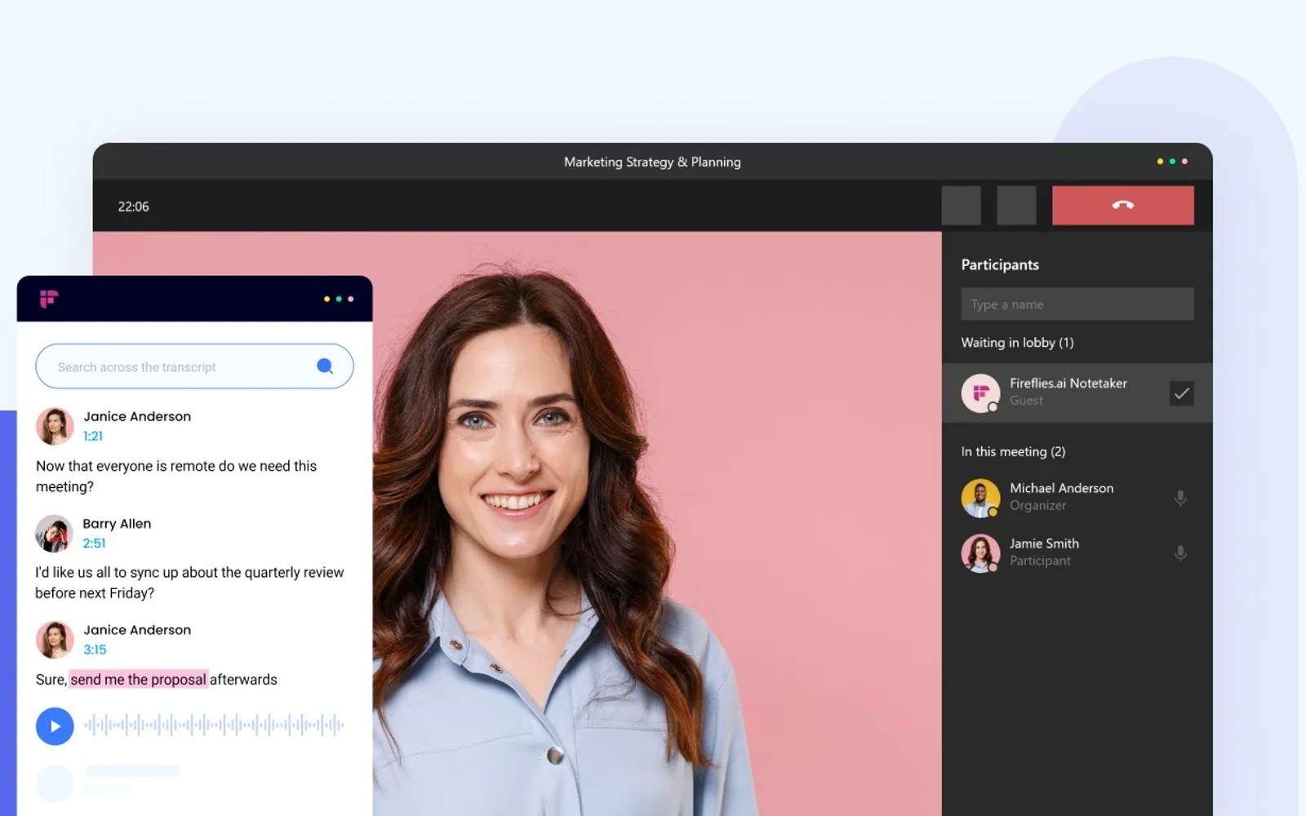Image resolution: width=1306 pixels, height=816 pixels.
Task: Click the 'Barry Allen' speaker name
Action: [117, 523]
